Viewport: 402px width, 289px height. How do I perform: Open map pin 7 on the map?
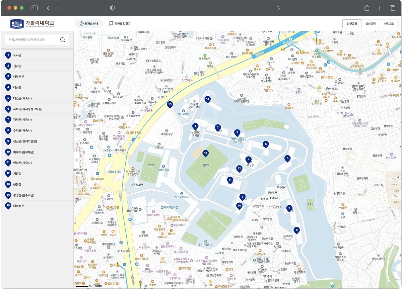[x=289, y=209]
